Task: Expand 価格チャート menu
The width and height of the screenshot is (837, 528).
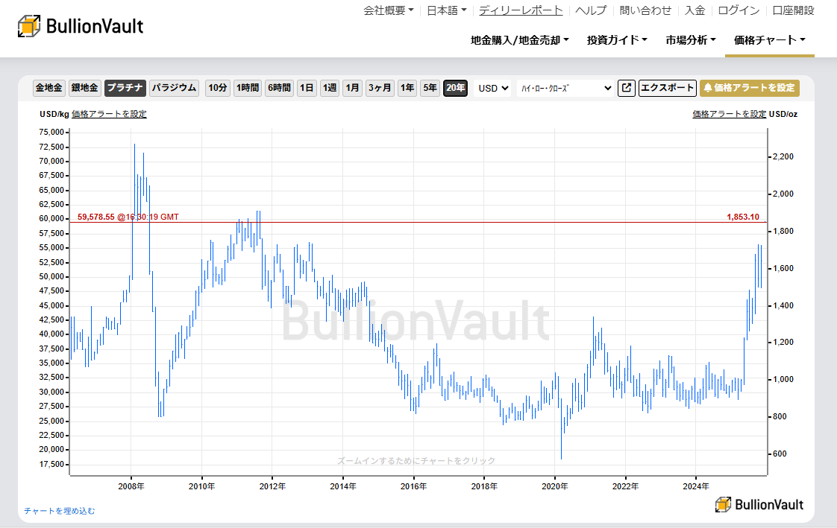Action: pyautogui.click(x=770, y=40)
